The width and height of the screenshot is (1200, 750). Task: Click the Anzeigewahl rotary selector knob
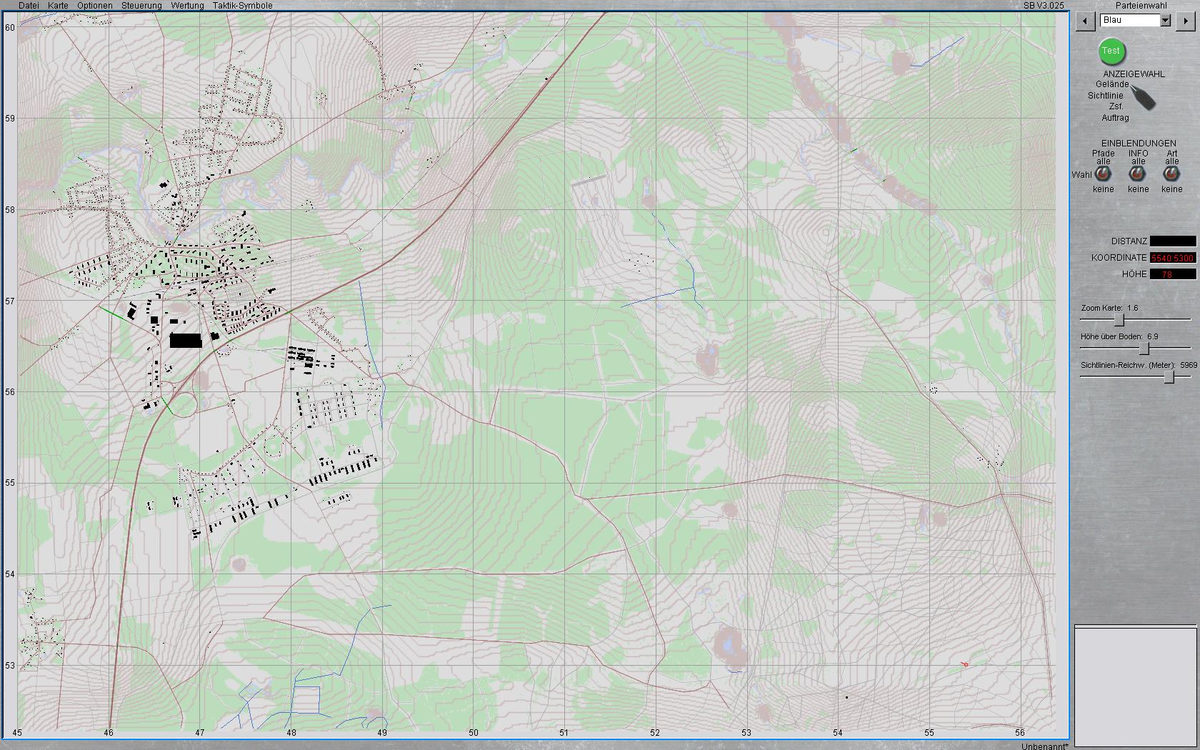point(1144,99)
